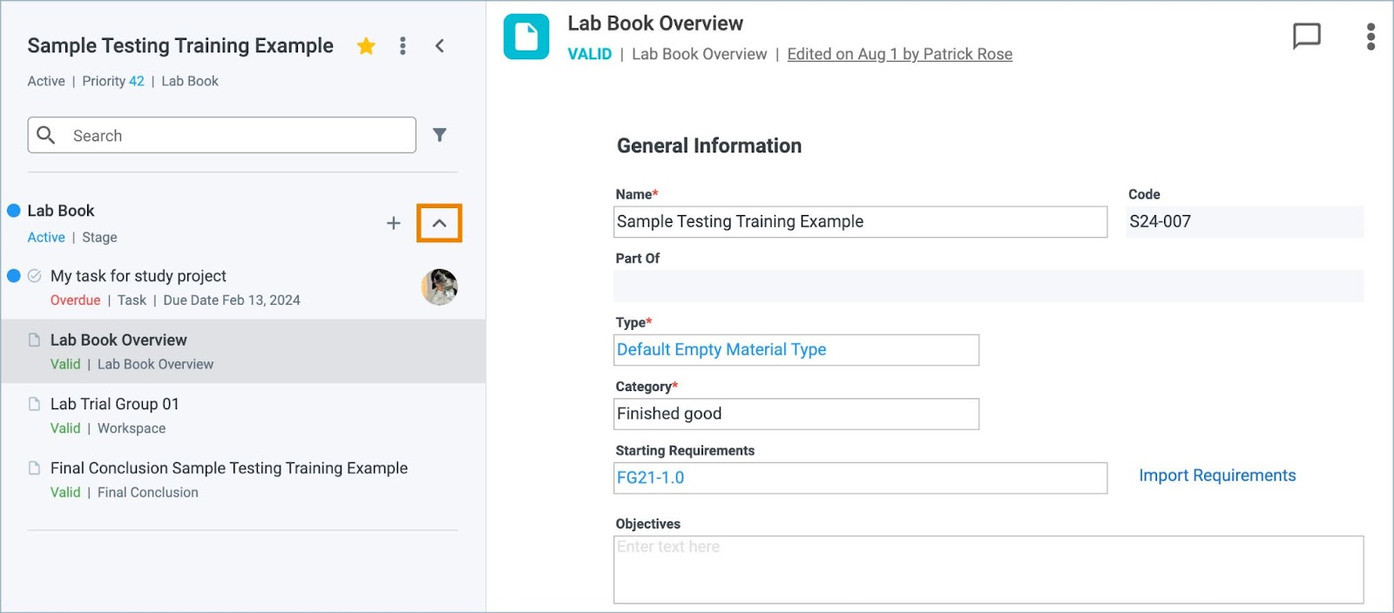Open the Type field Default Empty Material Type
The height and width of the screenshot is (613, 1394).
click(x=796, y=350)
